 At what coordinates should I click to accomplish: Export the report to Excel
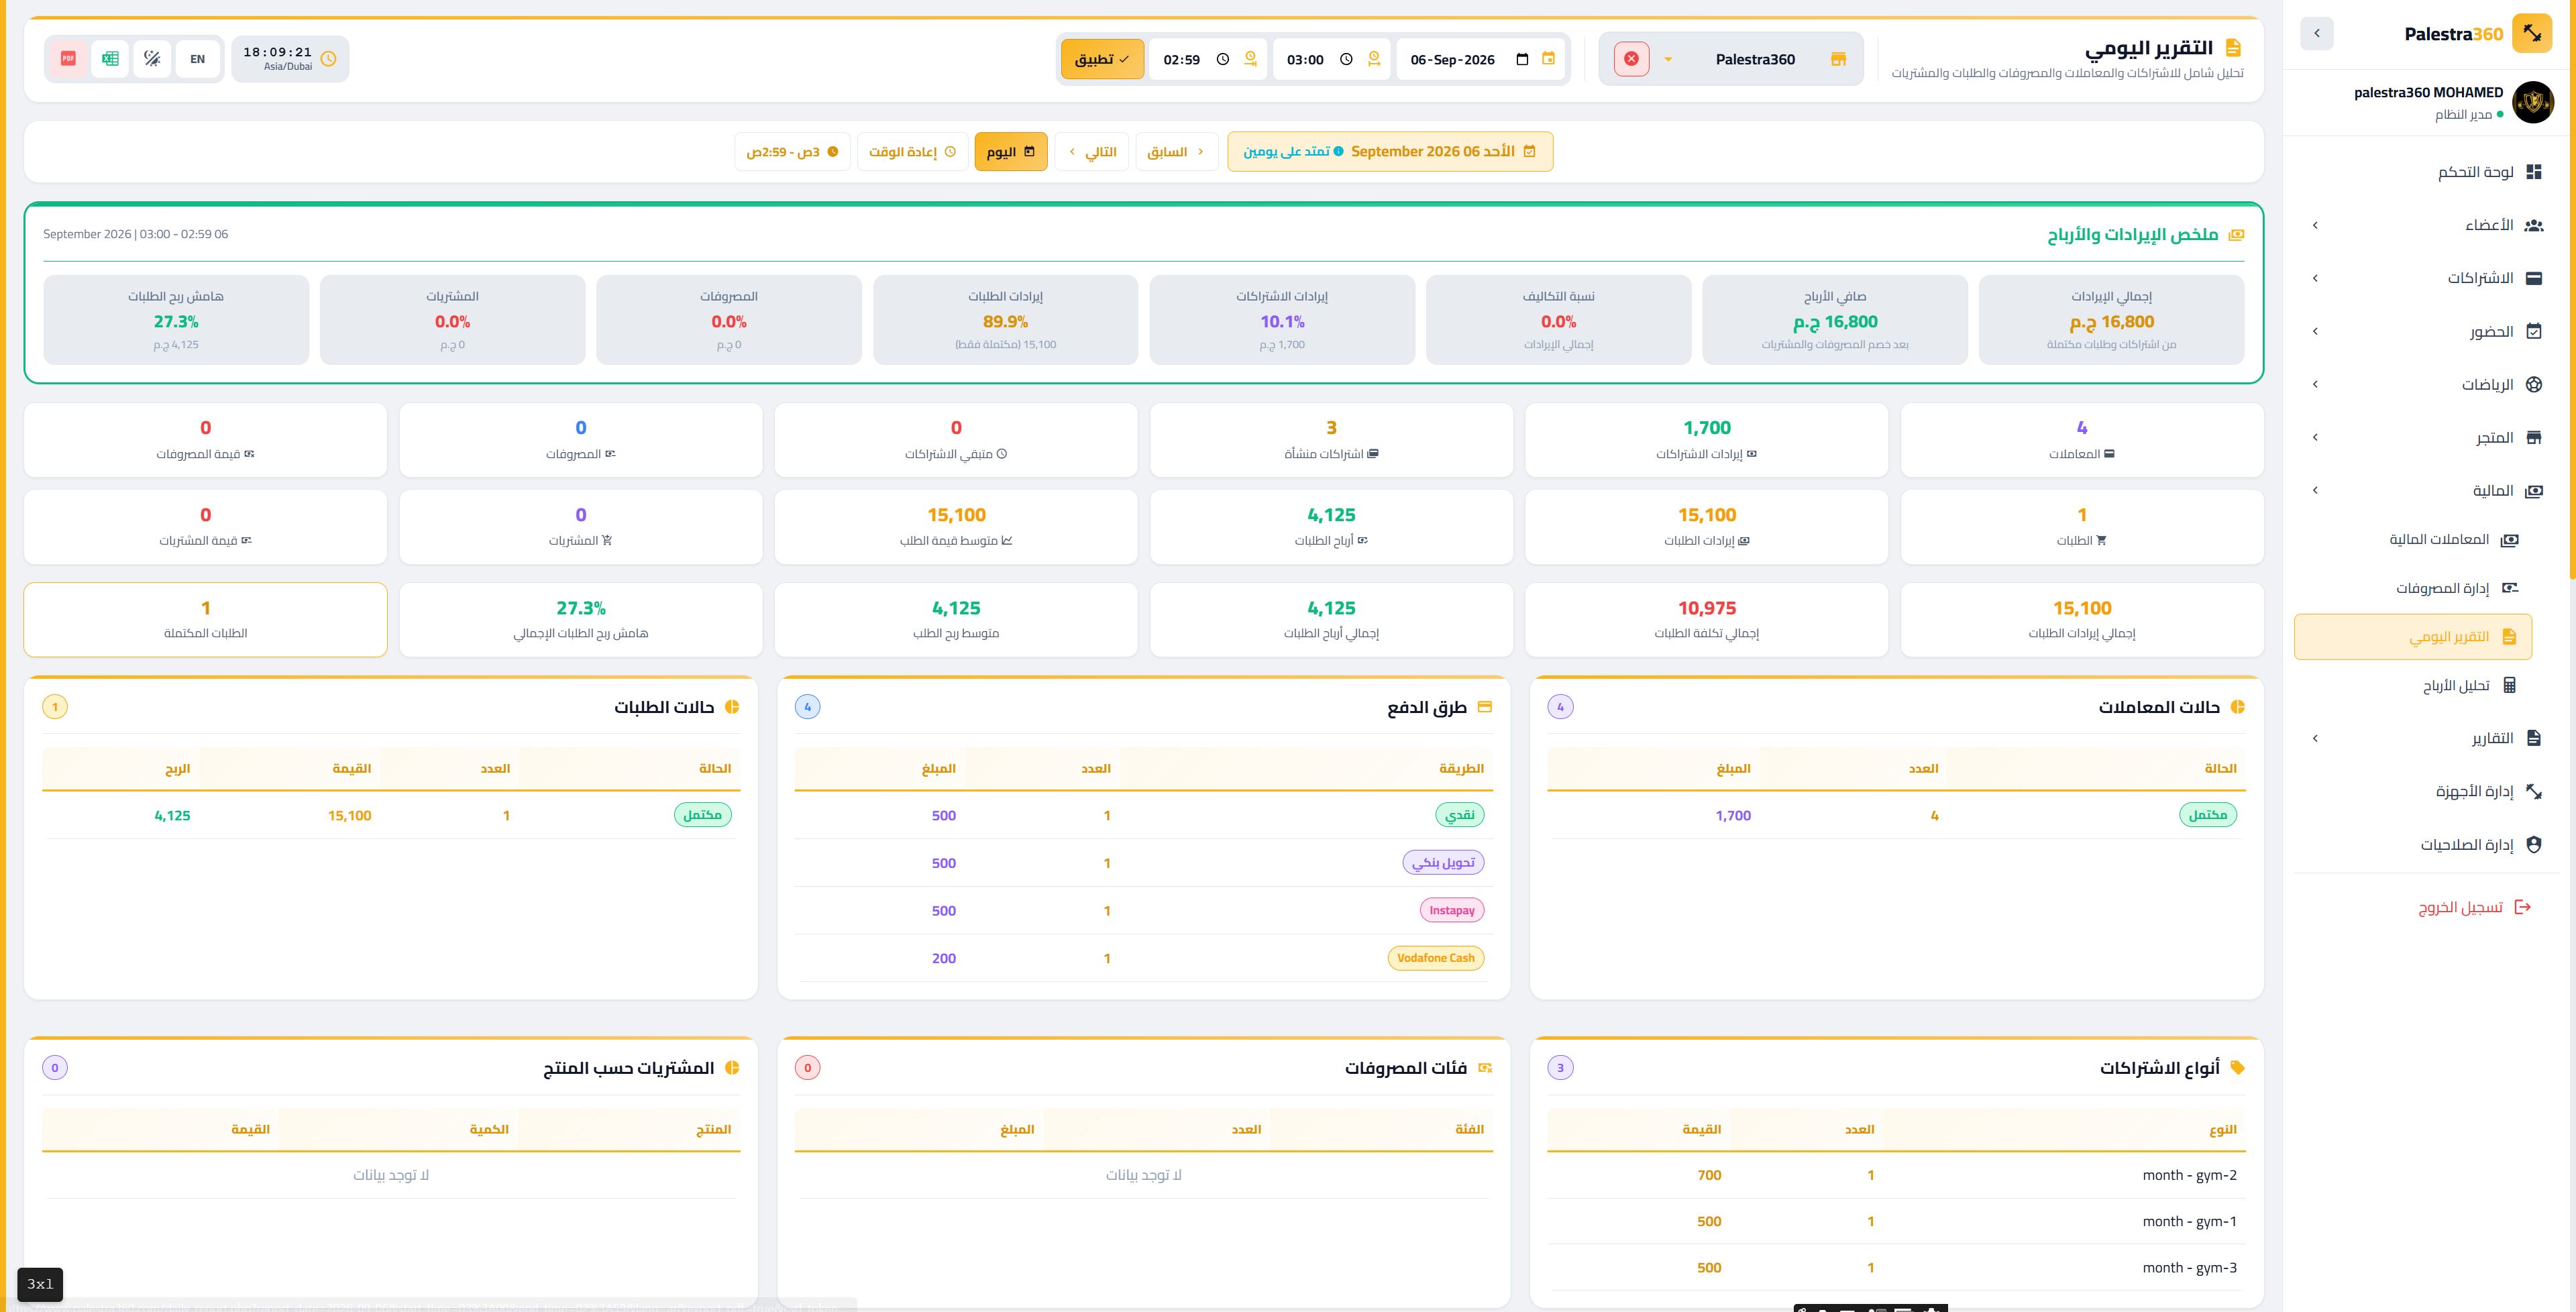tap(110, 59)
